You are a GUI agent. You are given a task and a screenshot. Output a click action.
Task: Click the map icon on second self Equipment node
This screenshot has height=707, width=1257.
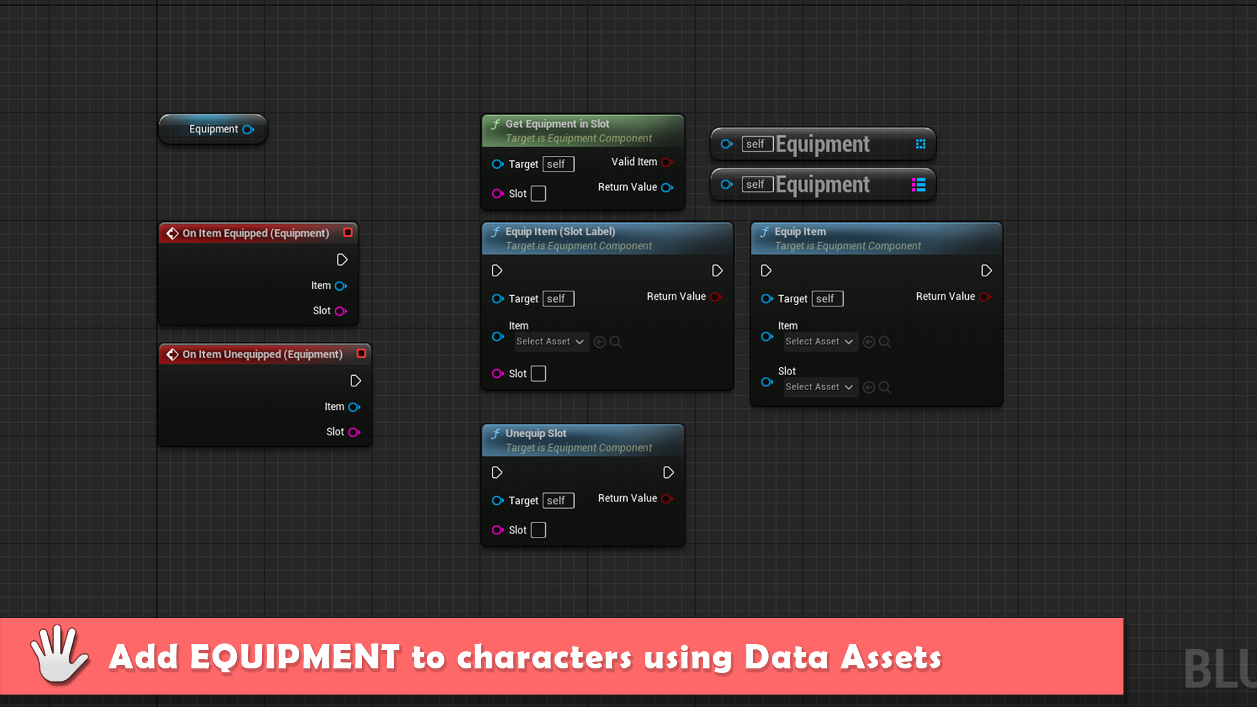(919, 185)
